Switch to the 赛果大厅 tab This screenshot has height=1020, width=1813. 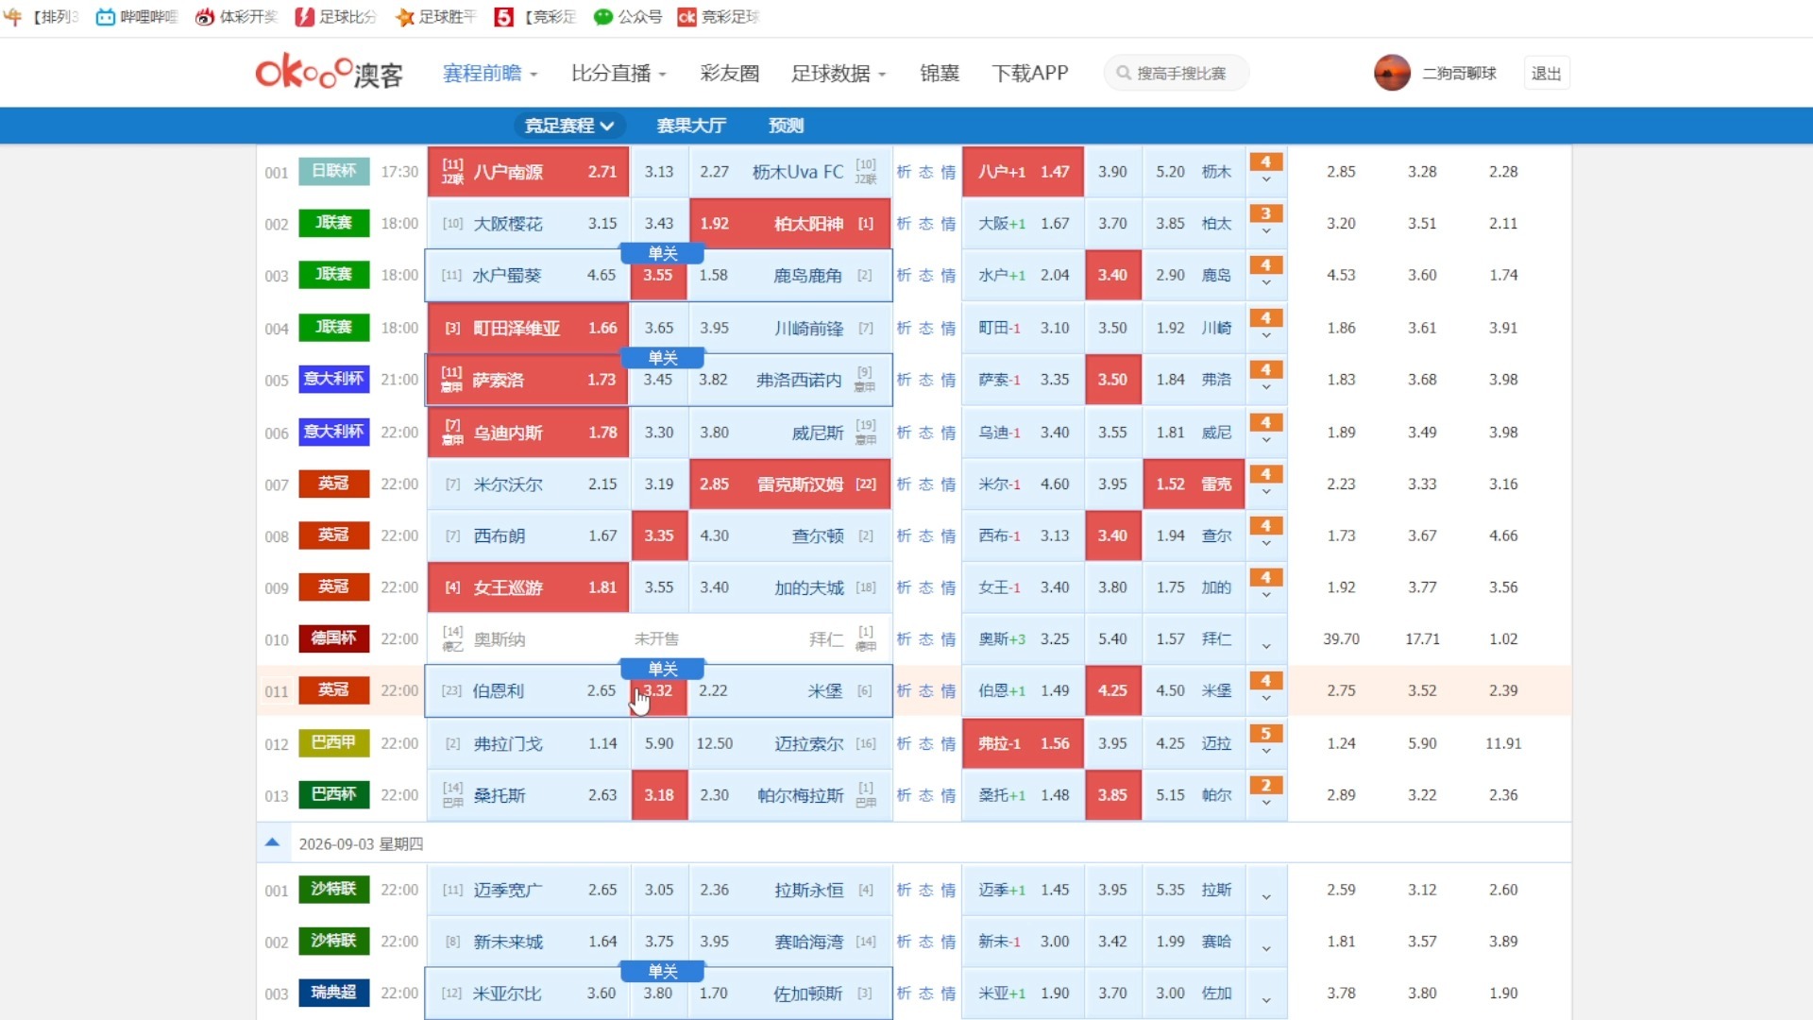(x=691, y=126)
